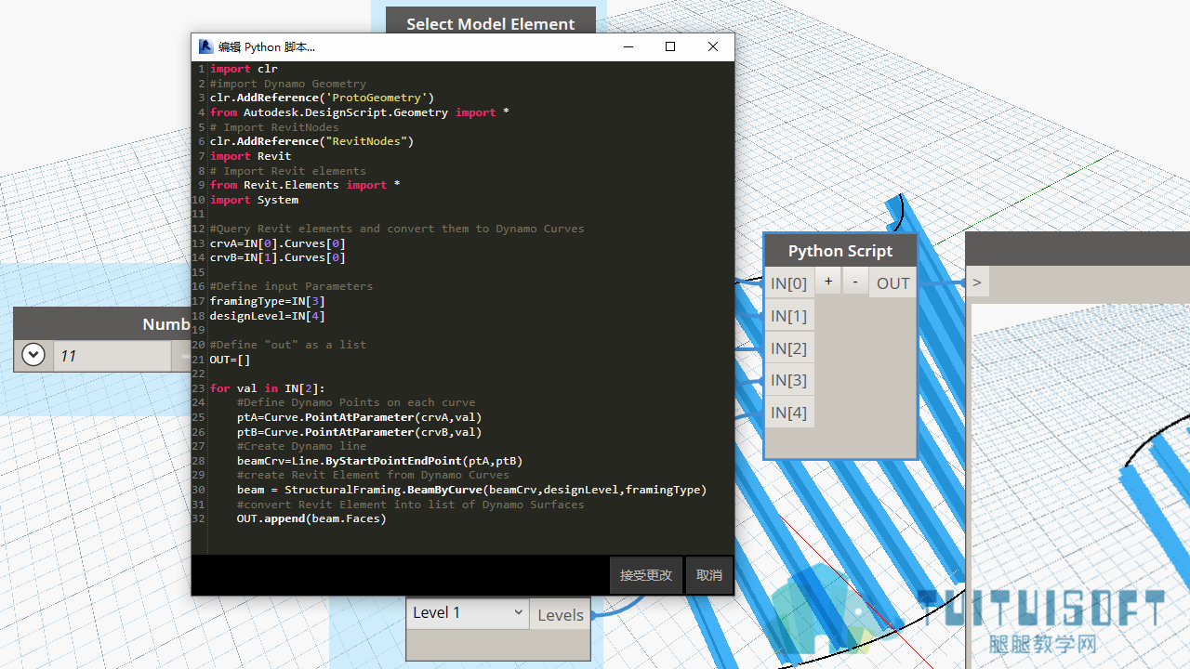Accept changes with the 接受更改 button
The width and height of the screenshot is (1190, 669).
[x=646, y=575]
